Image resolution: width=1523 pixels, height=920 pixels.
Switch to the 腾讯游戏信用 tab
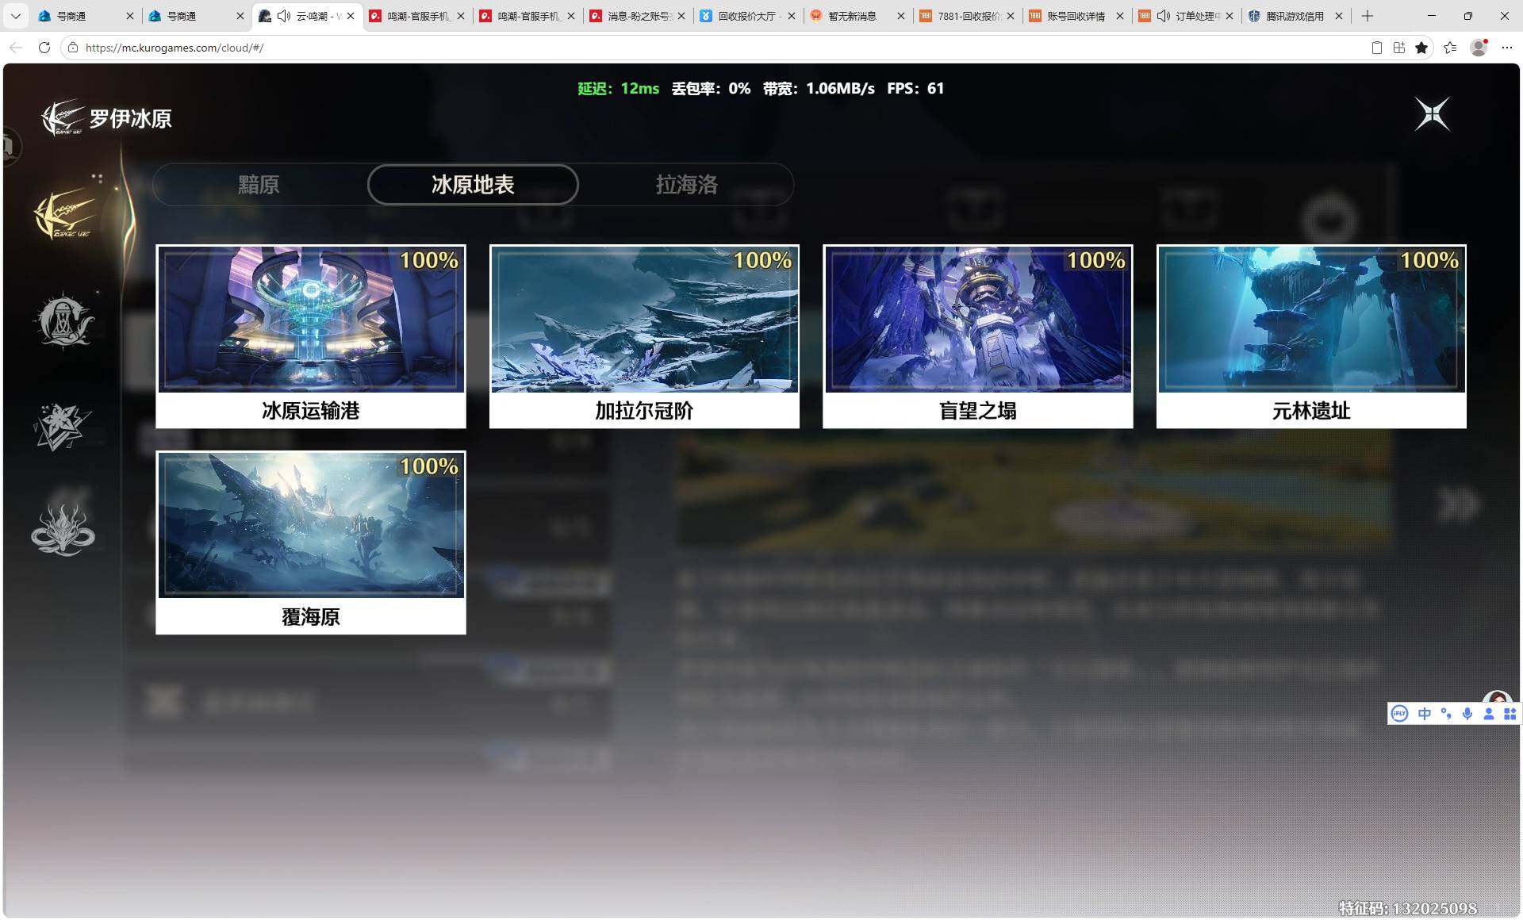tap(1295, 16)
